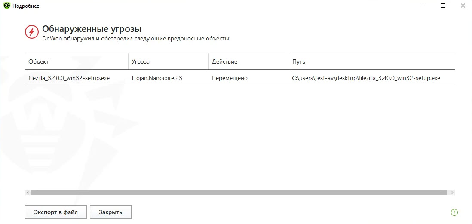Select the filezilla_3.40.0_win32-setup.exe object cell
This screenshot has width=472, height=224.
click(69, 78)
